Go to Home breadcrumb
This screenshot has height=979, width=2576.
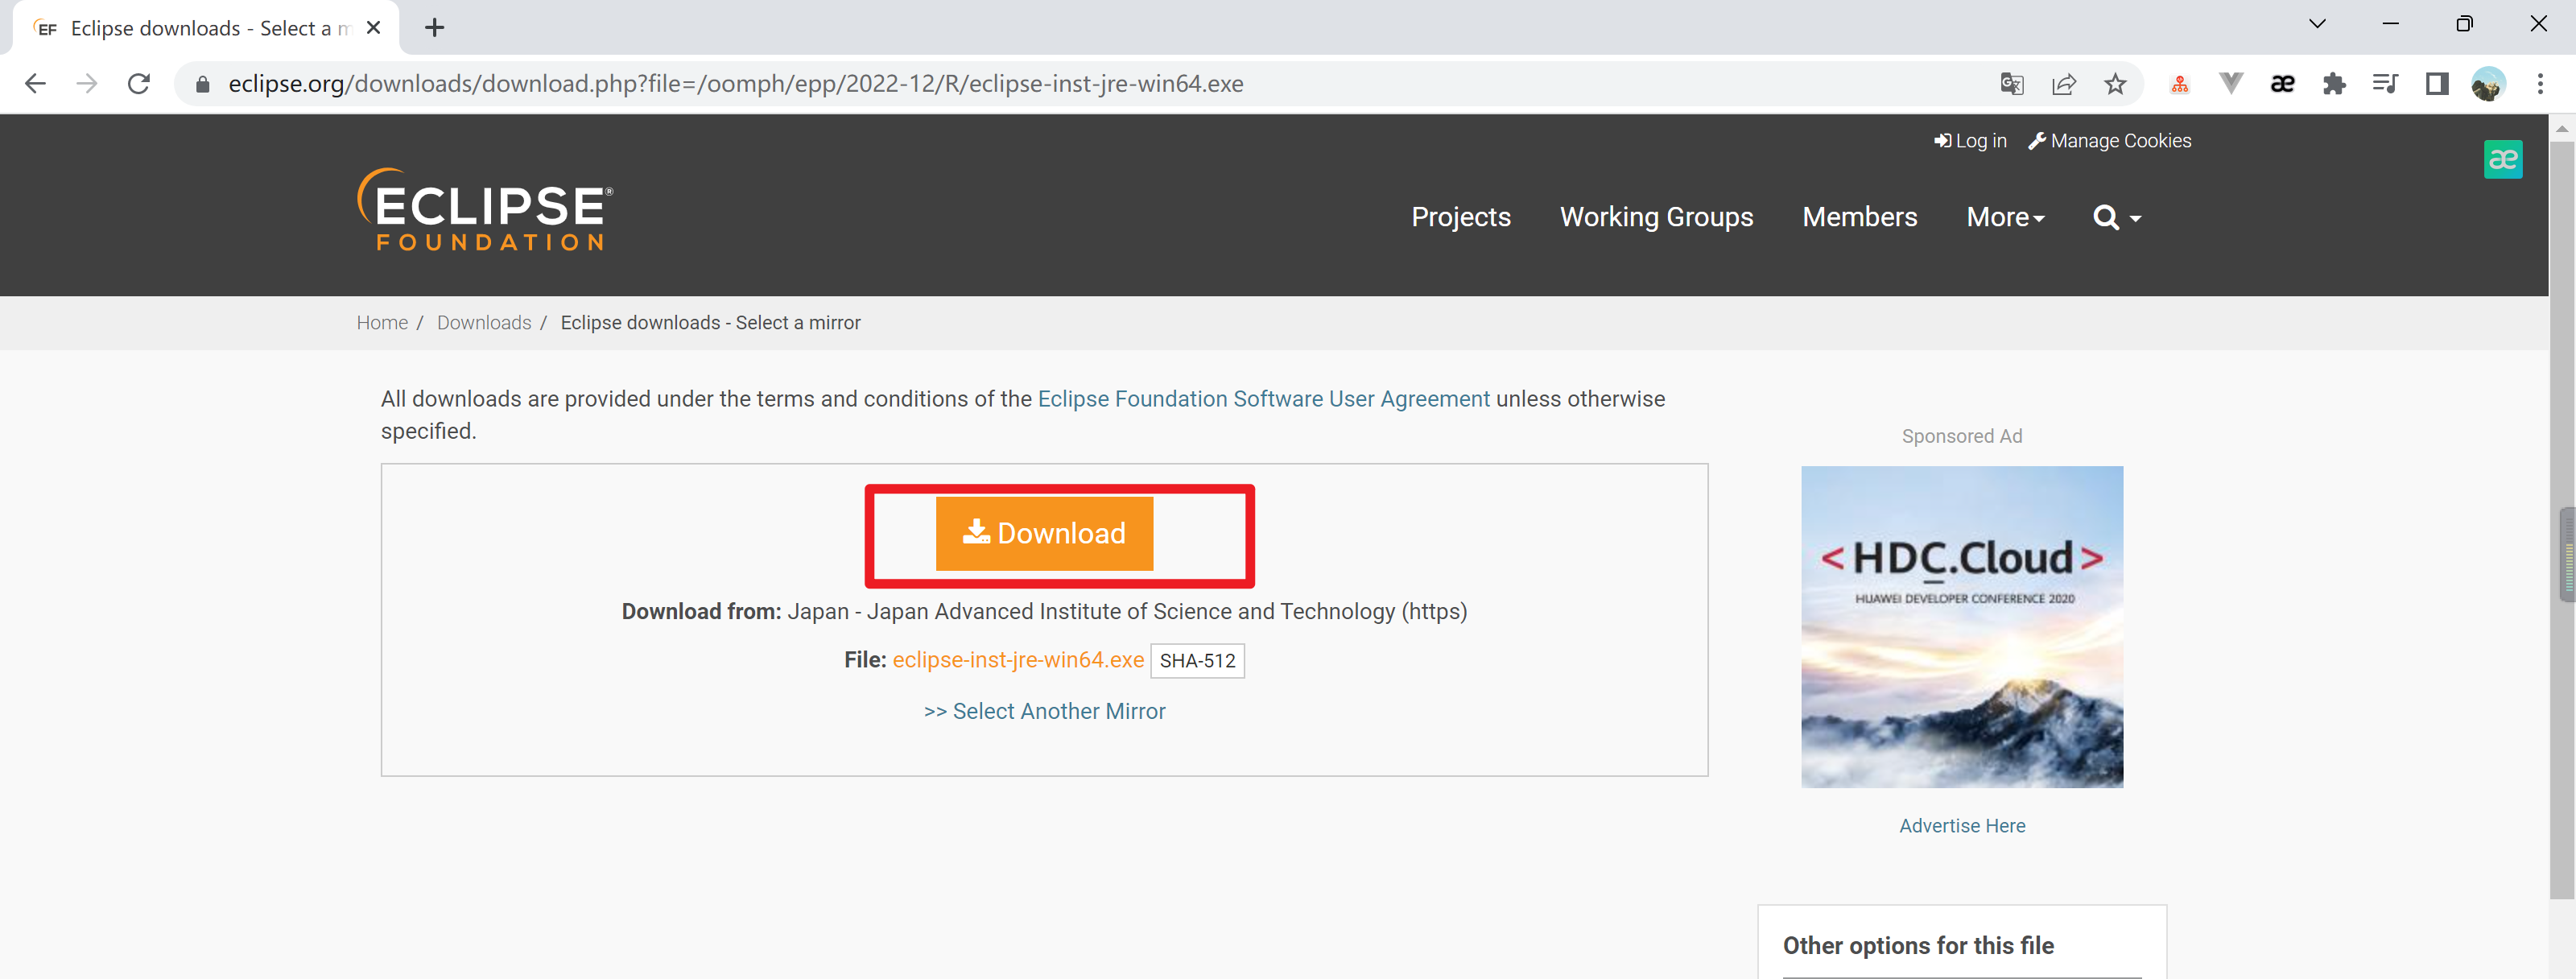pos(382,323)
